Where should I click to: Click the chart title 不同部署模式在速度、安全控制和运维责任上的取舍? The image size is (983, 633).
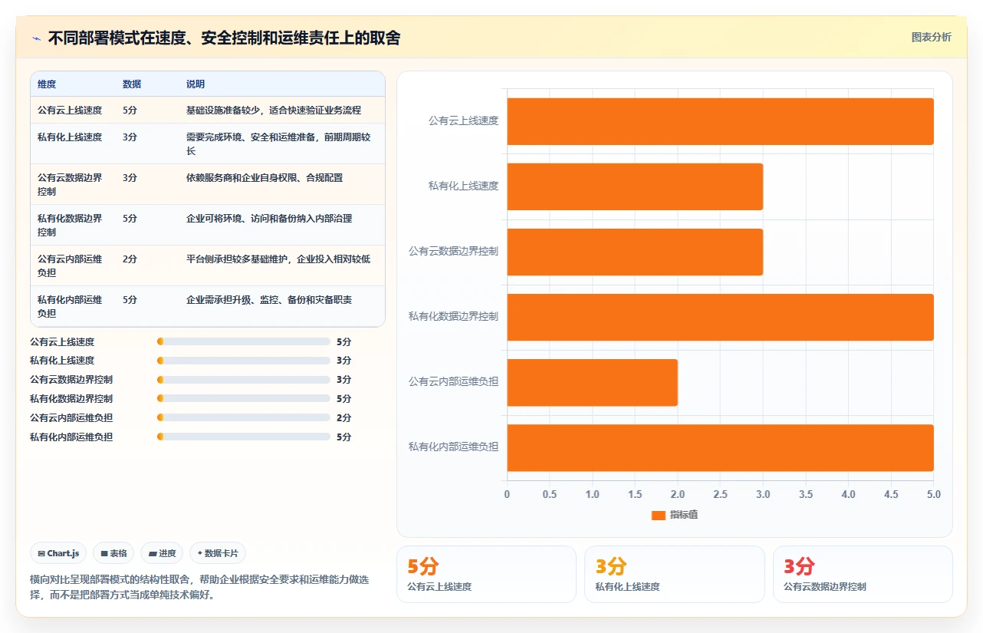point(224,38)
